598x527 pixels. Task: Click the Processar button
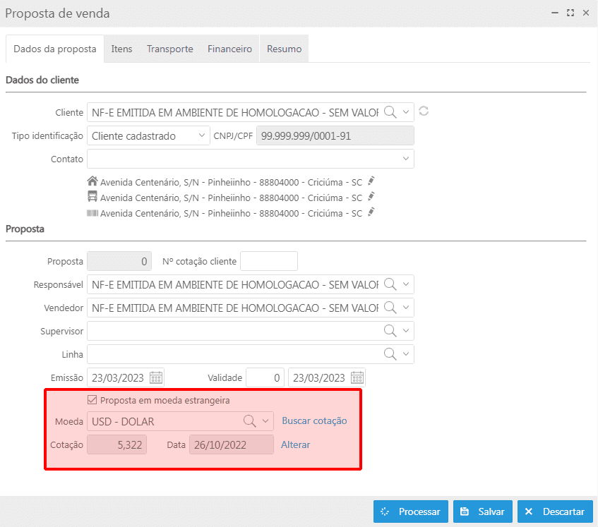click(x=410, y=511)
